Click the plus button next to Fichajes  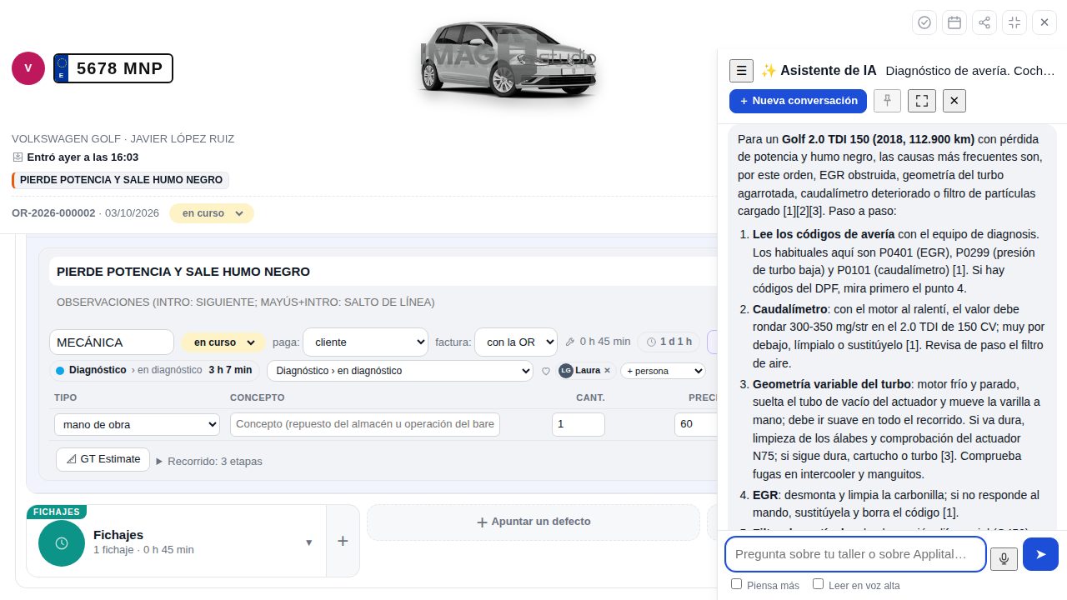pos(343,541)
